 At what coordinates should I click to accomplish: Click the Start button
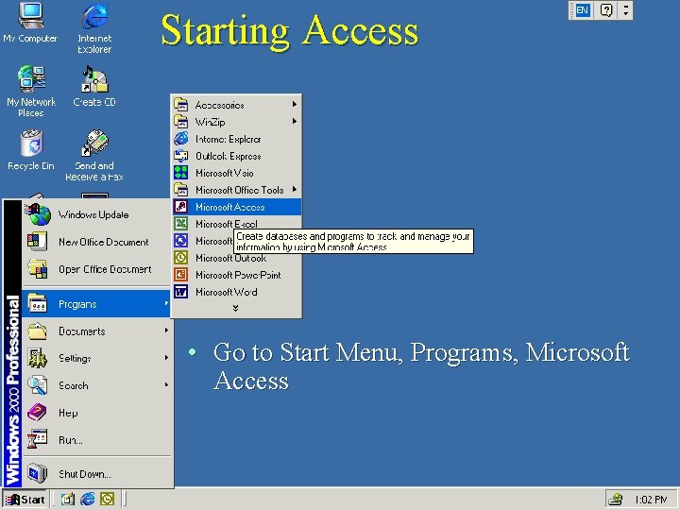(x=25, y=500)
